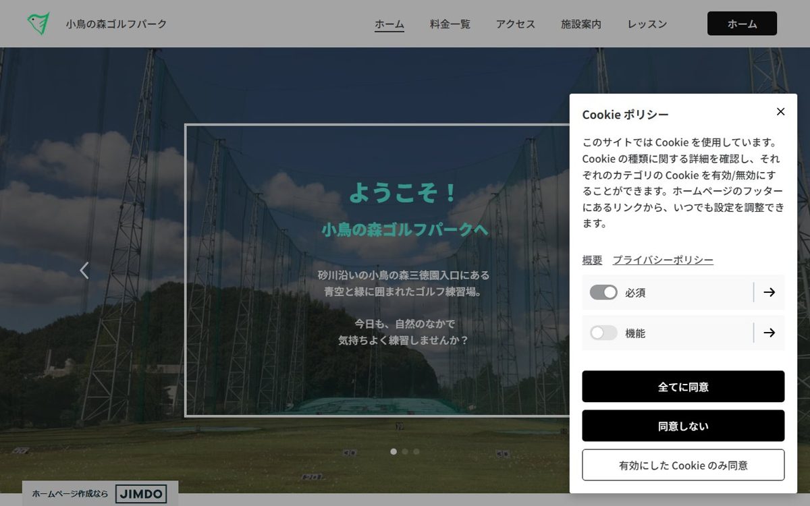810x506 pixels.
Task: Open the レッスン menu item
Action: tap(647, 24)
